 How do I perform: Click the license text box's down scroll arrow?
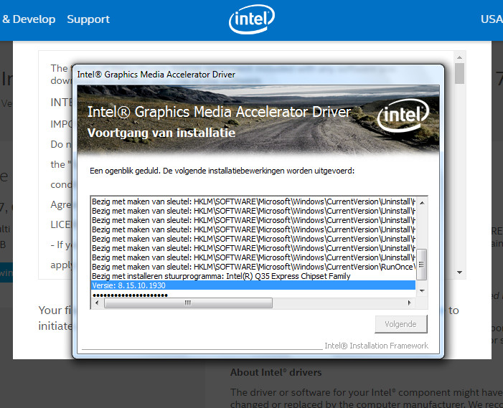coord(459,272)
